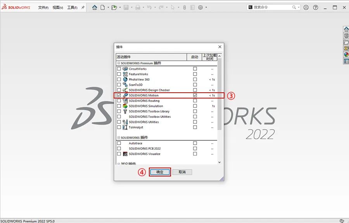Tick SOLIDWORKS Routing startup checkbox
Image resolution: width=349 pixels, height=223 pixels.
pyautogui.click(x=195, y=100)
